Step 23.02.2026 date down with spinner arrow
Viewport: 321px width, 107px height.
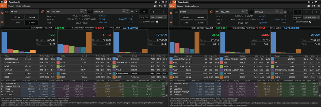tap(127, 13)
